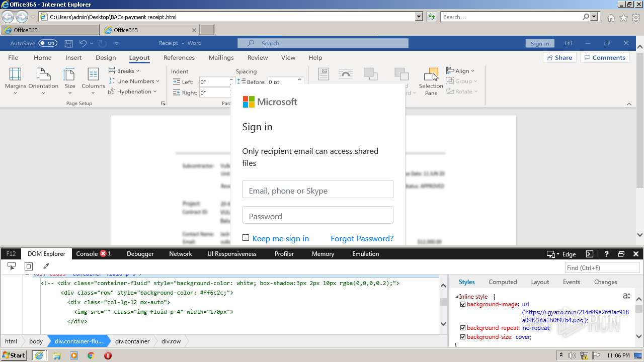Select the div.container breadcrumb item

click(132, 341)
